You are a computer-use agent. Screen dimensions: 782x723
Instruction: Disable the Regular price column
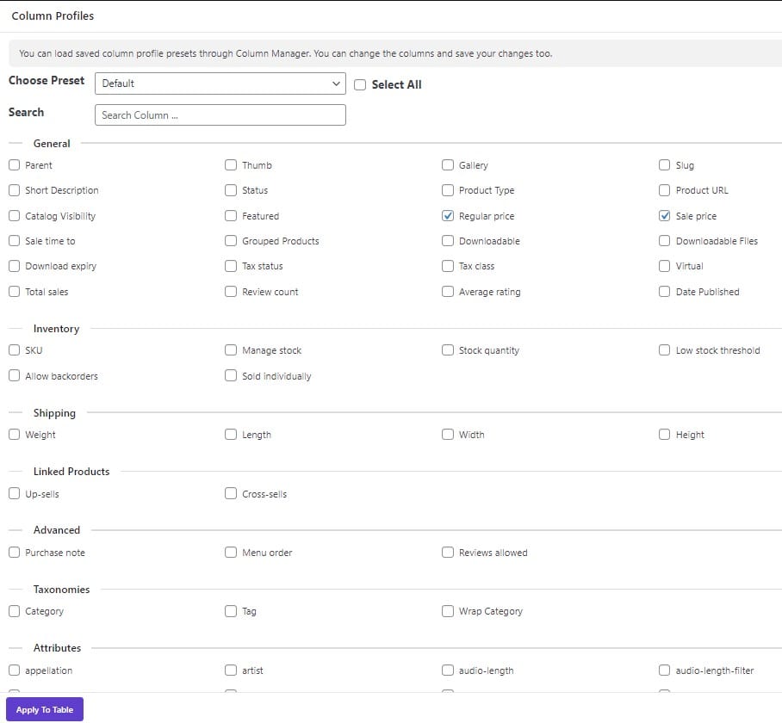click(448, 215)
